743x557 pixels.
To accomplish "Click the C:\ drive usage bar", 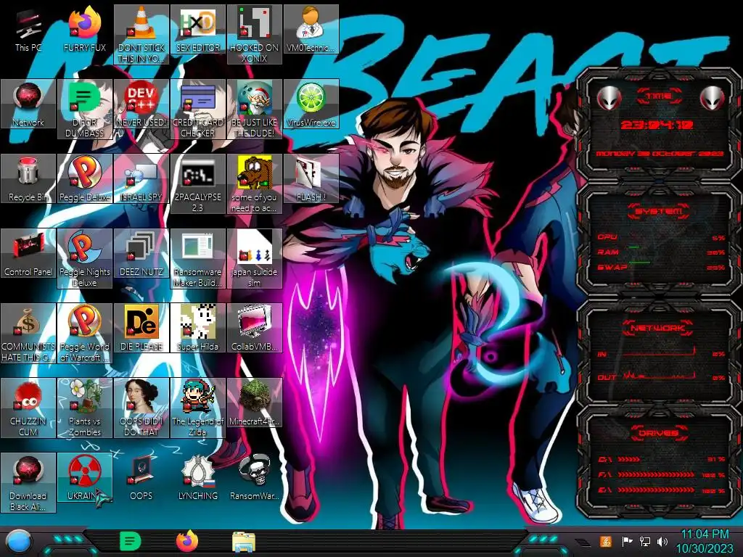I will tap(662, 459).
